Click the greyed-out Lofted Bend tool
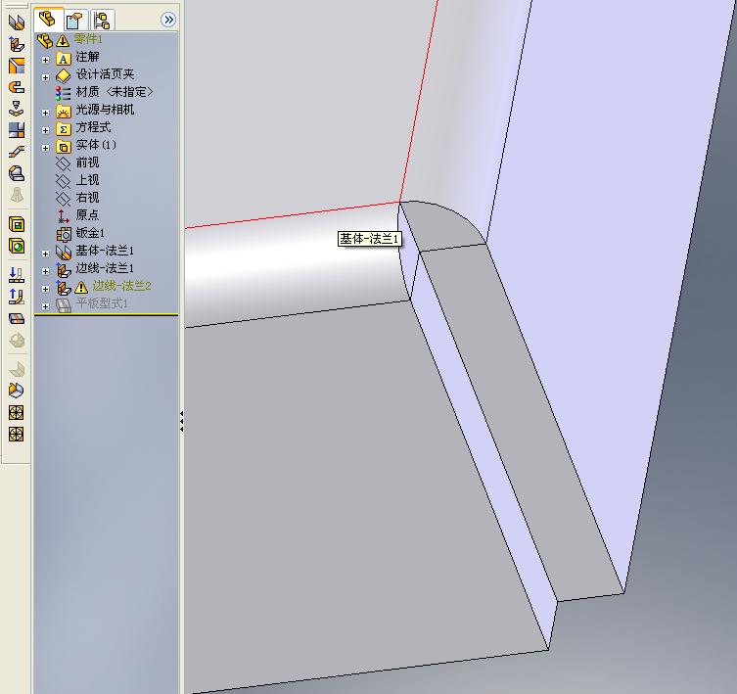 17,195
